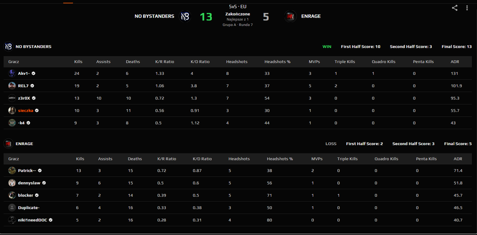Viewport: 477px width, 235px height.
Task: Click verified badge next to Akv1-
Action: pos(33,74)
